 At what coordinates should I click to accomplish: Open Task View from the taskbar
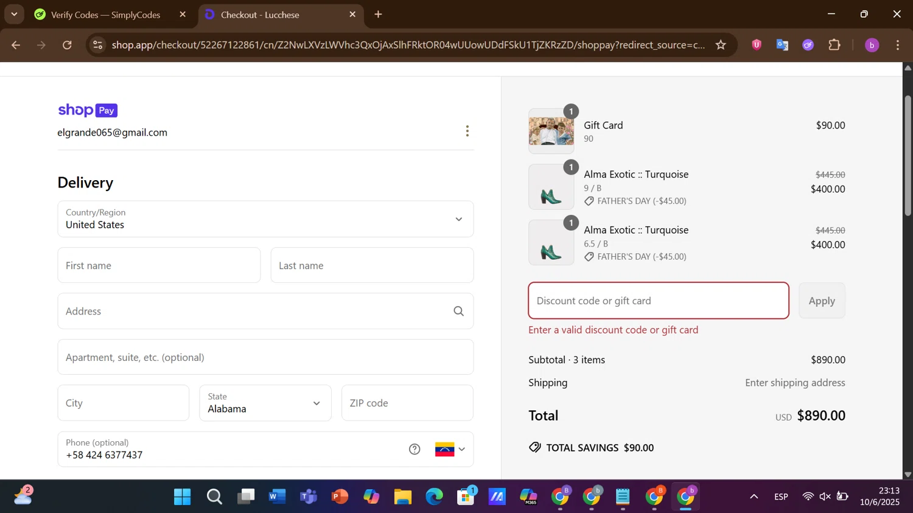click(x=246, y=497)
